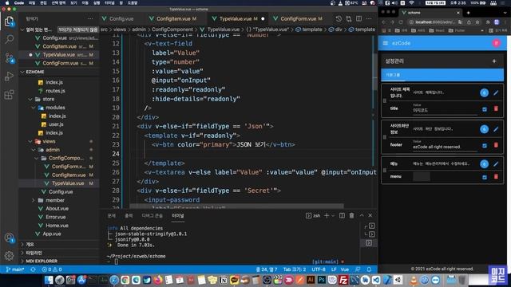Toggle the checkbox on title row

(485, 109)
